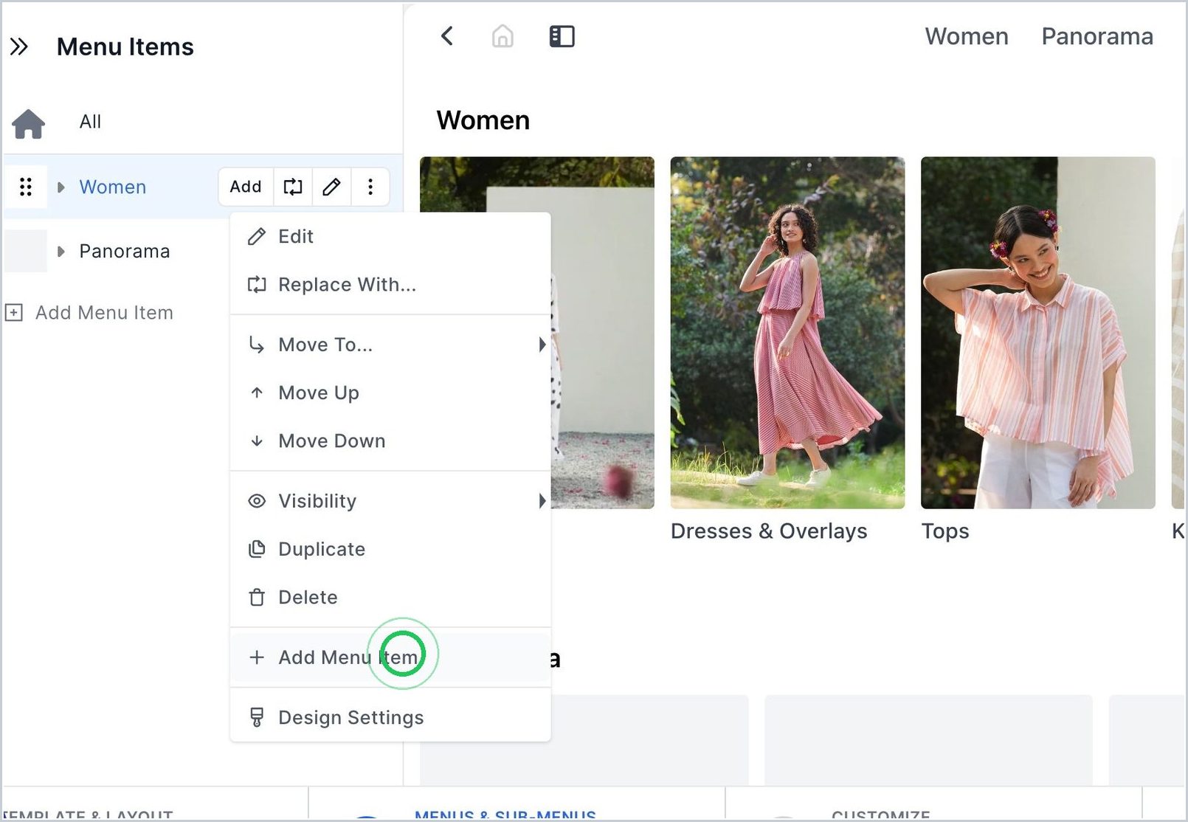The width and height of the screenshot is (1188, 822).
Task: Select Delete in the context menu
Action: click(x=390, y=597)
